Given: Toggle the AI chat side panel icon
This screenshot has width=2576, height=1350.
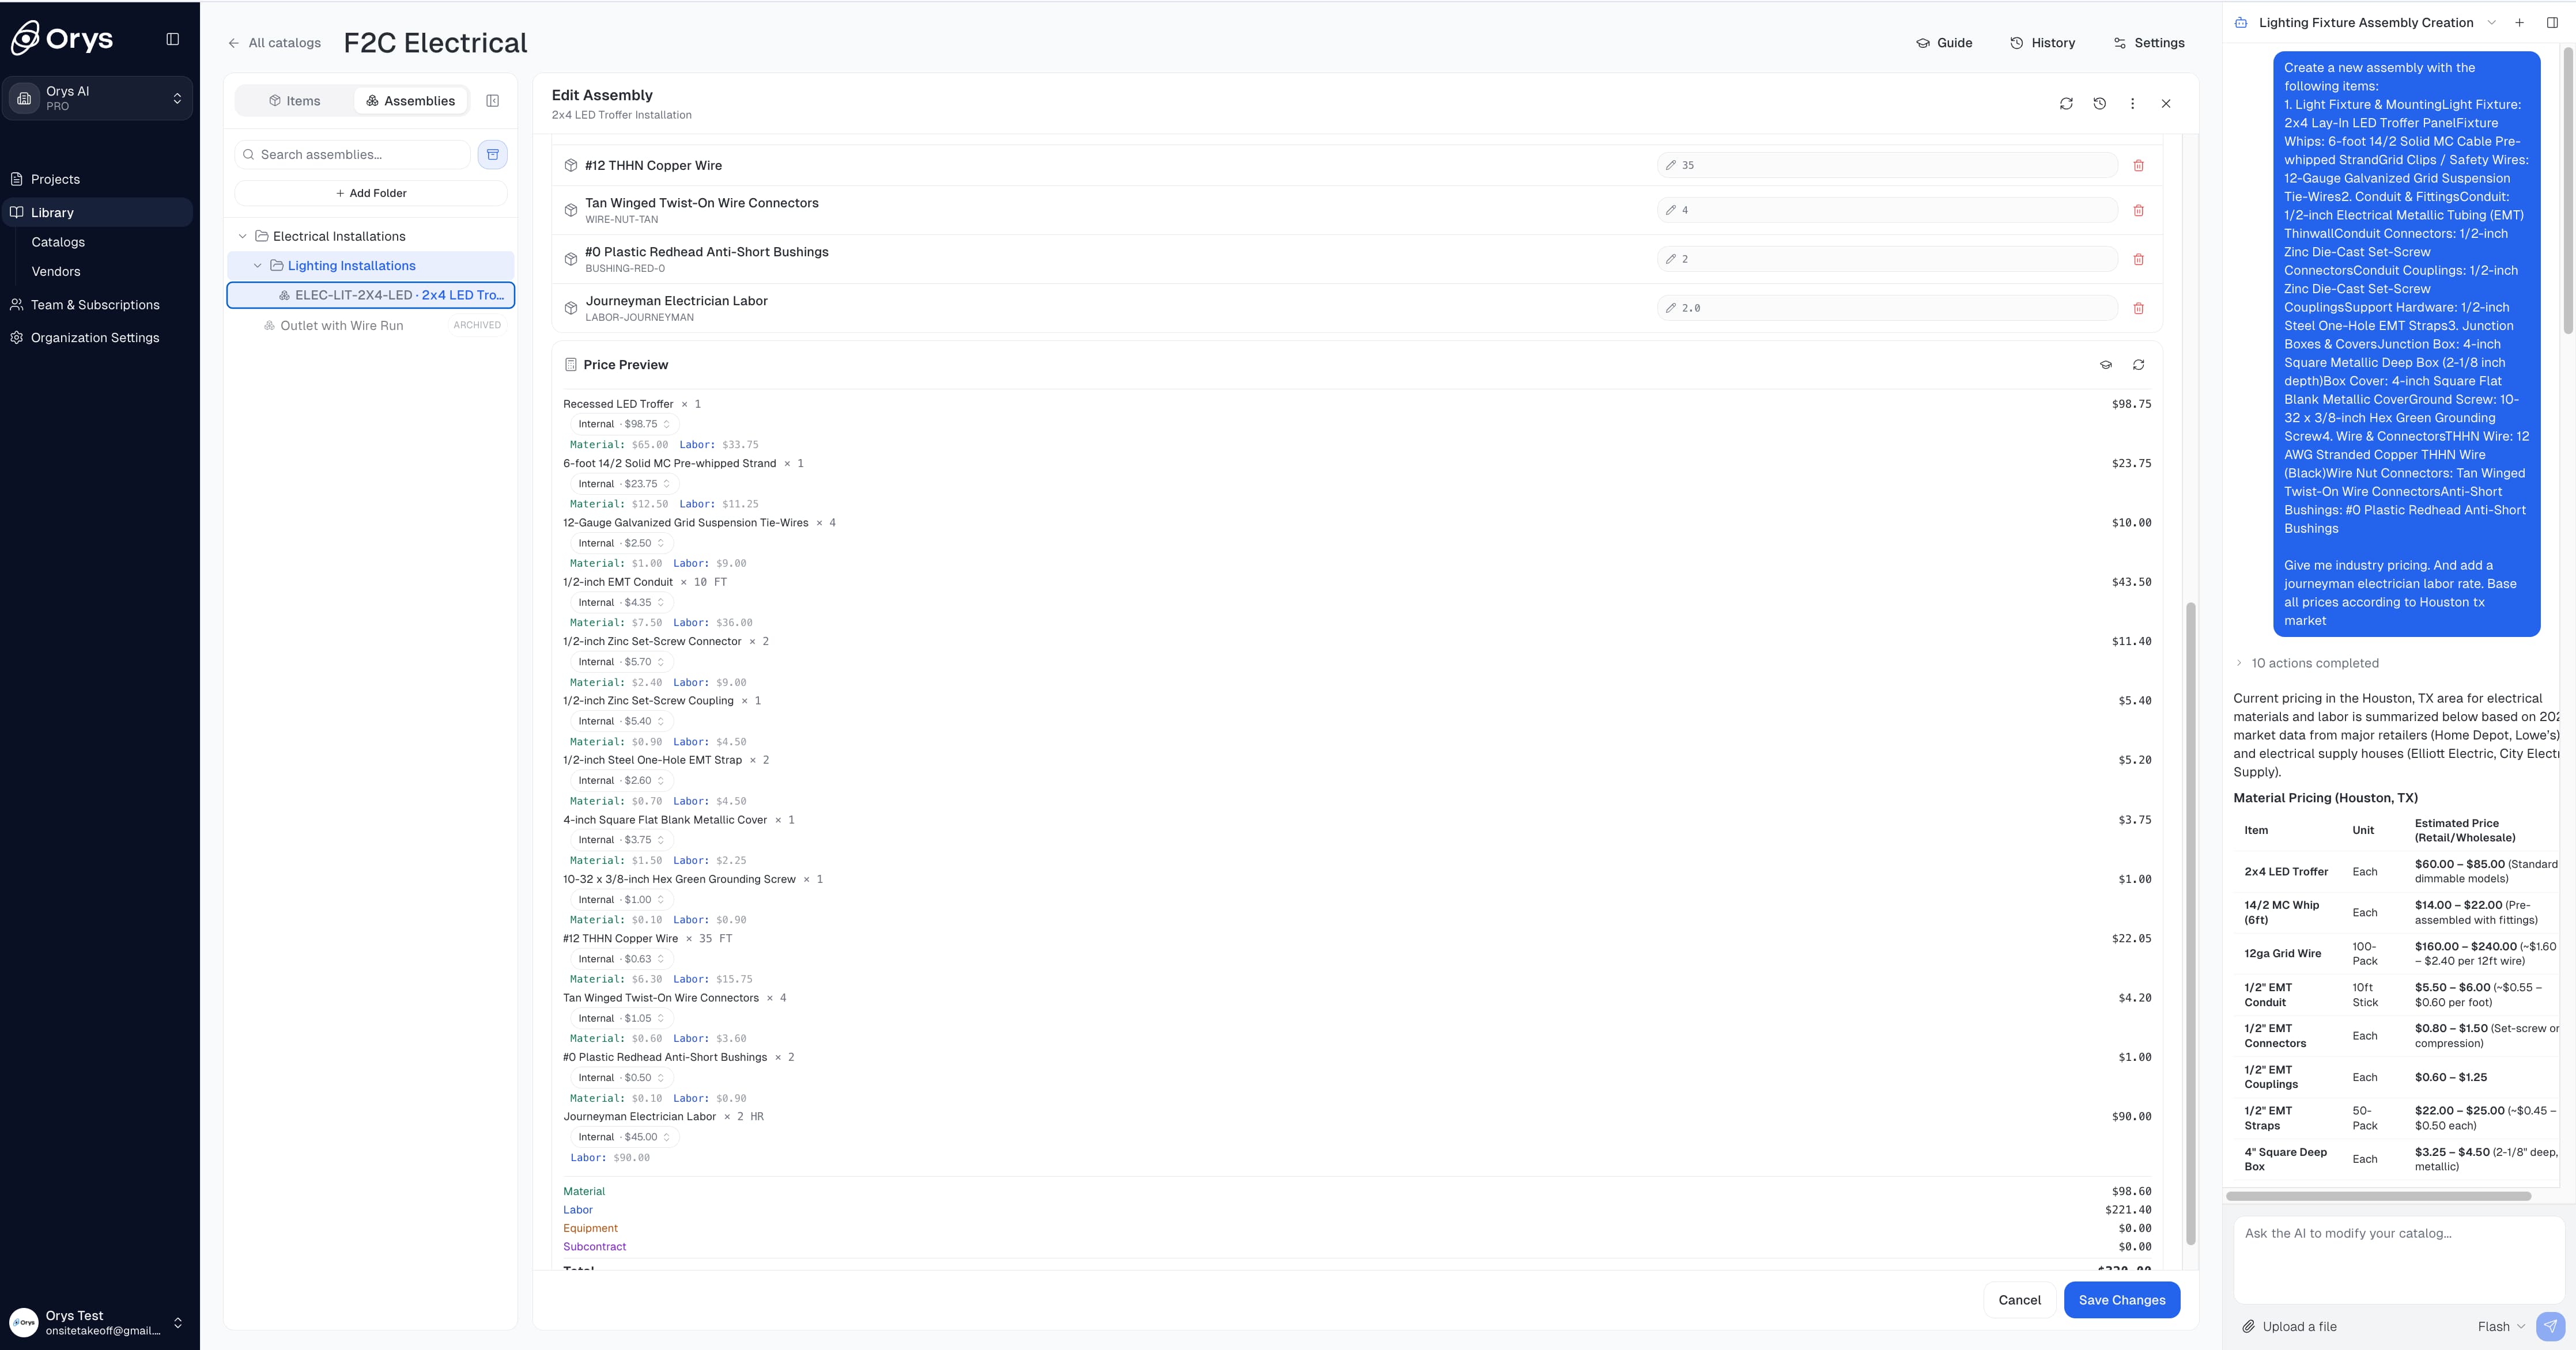Looking at the screenshot, I should click(x=2552, y=23).
